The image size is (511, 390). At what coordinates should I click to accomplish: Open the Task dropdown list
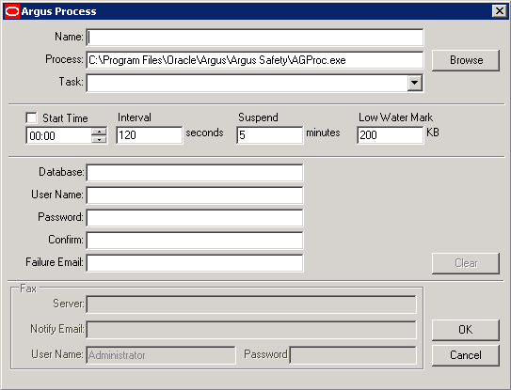(x=414, y=83)
